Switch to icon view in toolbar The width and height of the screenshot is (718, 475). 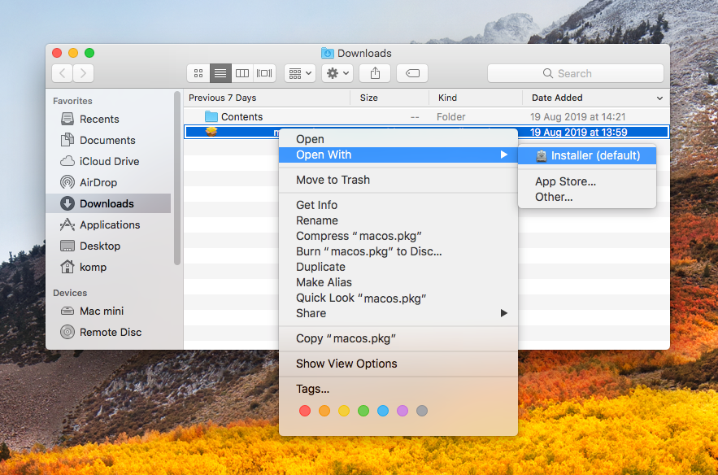(x=198, y=73)
